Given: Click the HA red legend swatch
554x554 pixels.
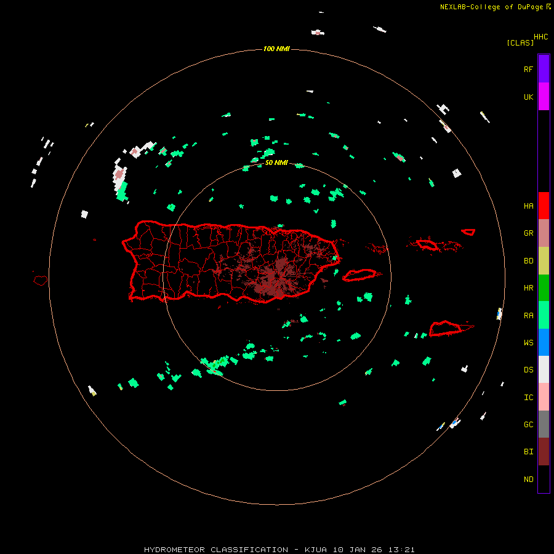Looking at the screenshot, I should pyautogui.click(x=544, y=206).
